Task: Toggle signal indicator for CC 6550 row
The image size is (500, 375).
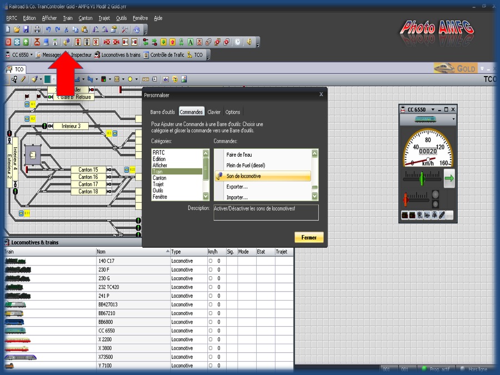Action: click(211, 331)
